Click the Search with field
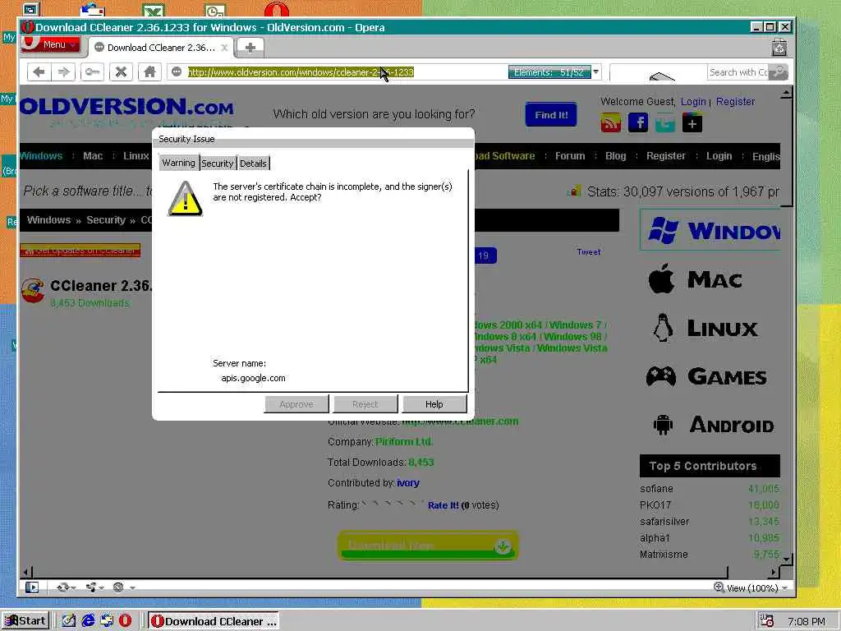 point(739,72)
